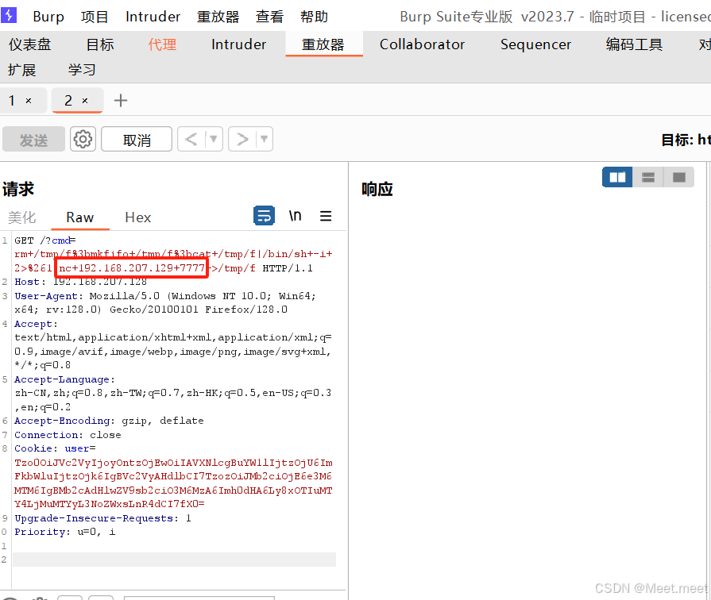Click the Accept-Encoding header line
This screenshot has height=600, width=711.
109,421
